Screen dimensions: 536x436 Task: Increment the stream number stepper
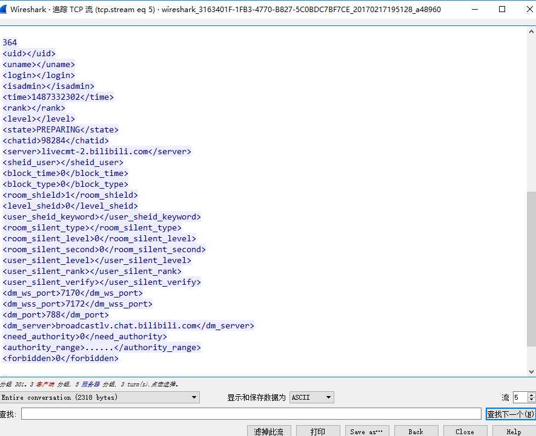(x=531, y=395)
